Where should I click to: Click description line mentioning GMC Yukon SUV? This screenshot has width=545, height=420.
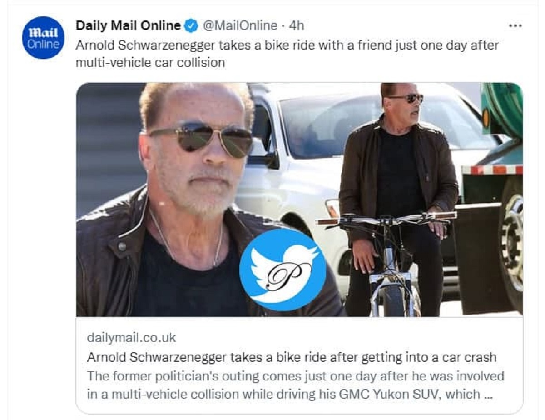(x=283, y=394)
